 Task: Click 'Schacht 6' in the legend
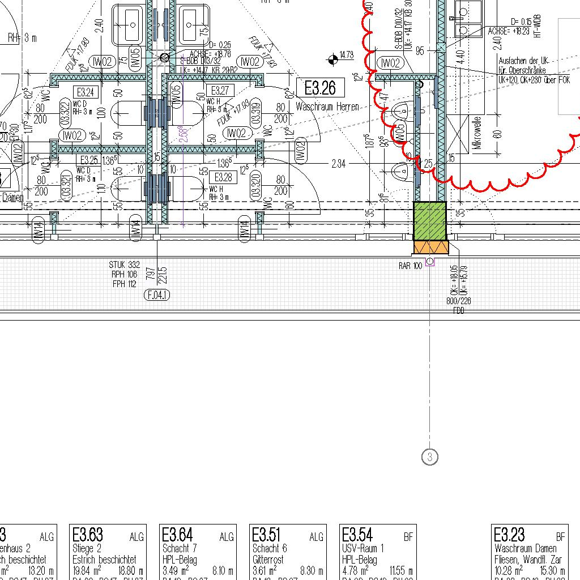[x=270, y=548]
